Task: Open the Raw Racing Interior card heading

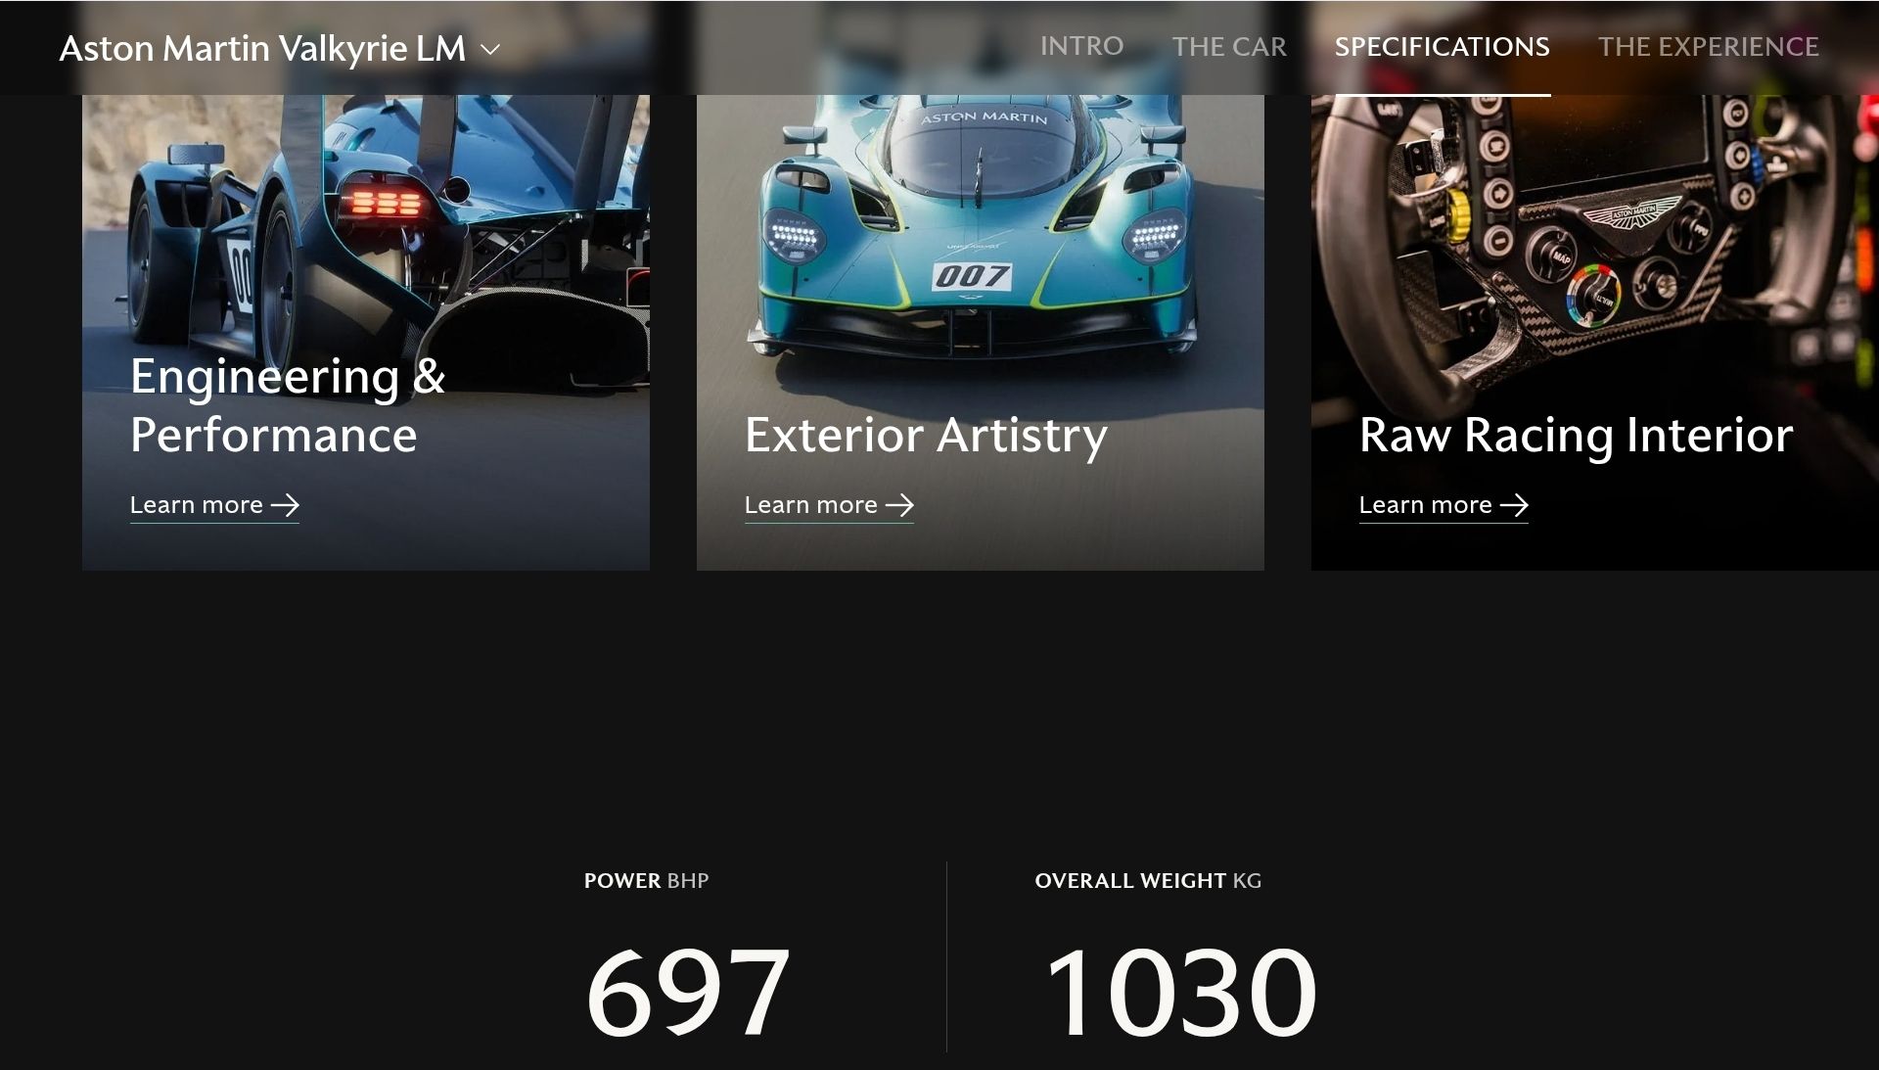Action: (1576, 436)
